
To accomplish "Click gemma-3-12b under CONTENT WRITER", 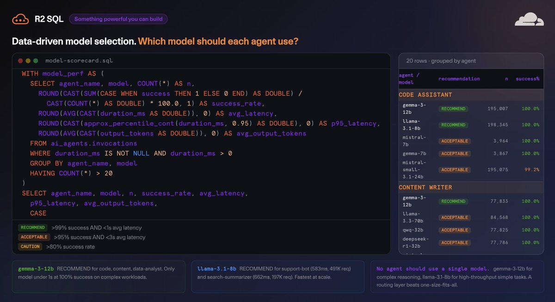I will click(413, 201).
